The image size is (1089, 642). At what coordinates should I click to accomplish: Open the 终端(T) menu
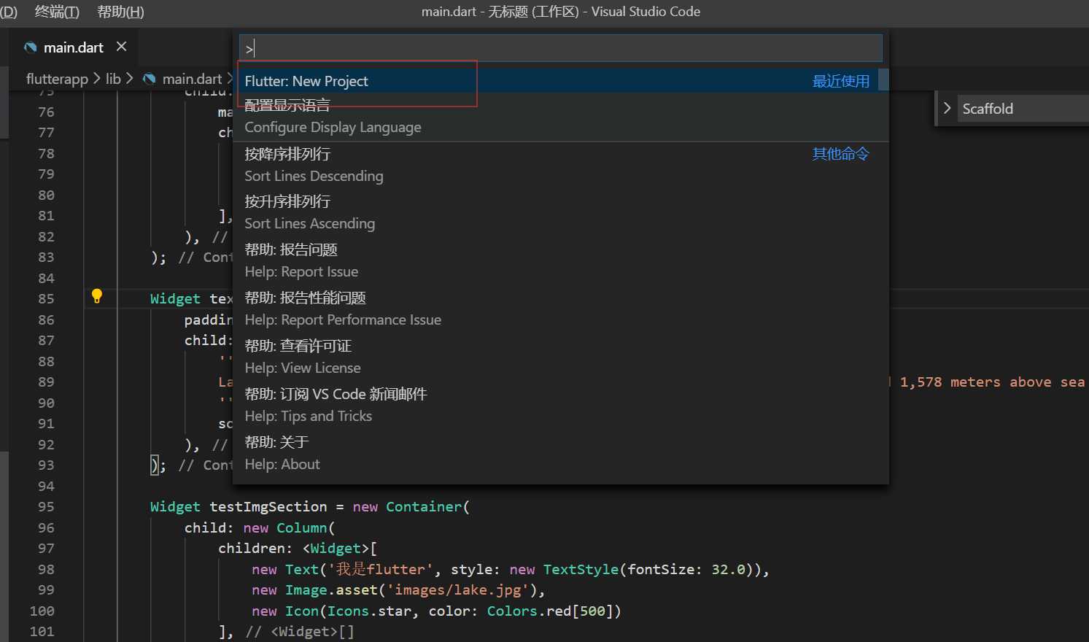57,12
